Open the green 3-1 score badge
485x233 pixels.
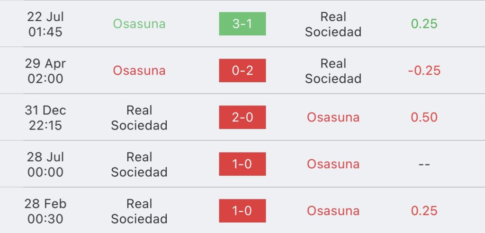242,24
